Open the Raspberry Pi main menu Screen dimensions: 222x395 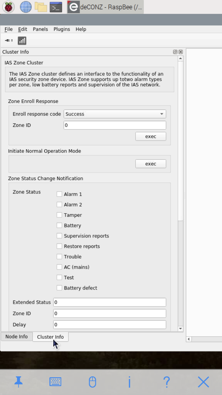coord(9,7)
